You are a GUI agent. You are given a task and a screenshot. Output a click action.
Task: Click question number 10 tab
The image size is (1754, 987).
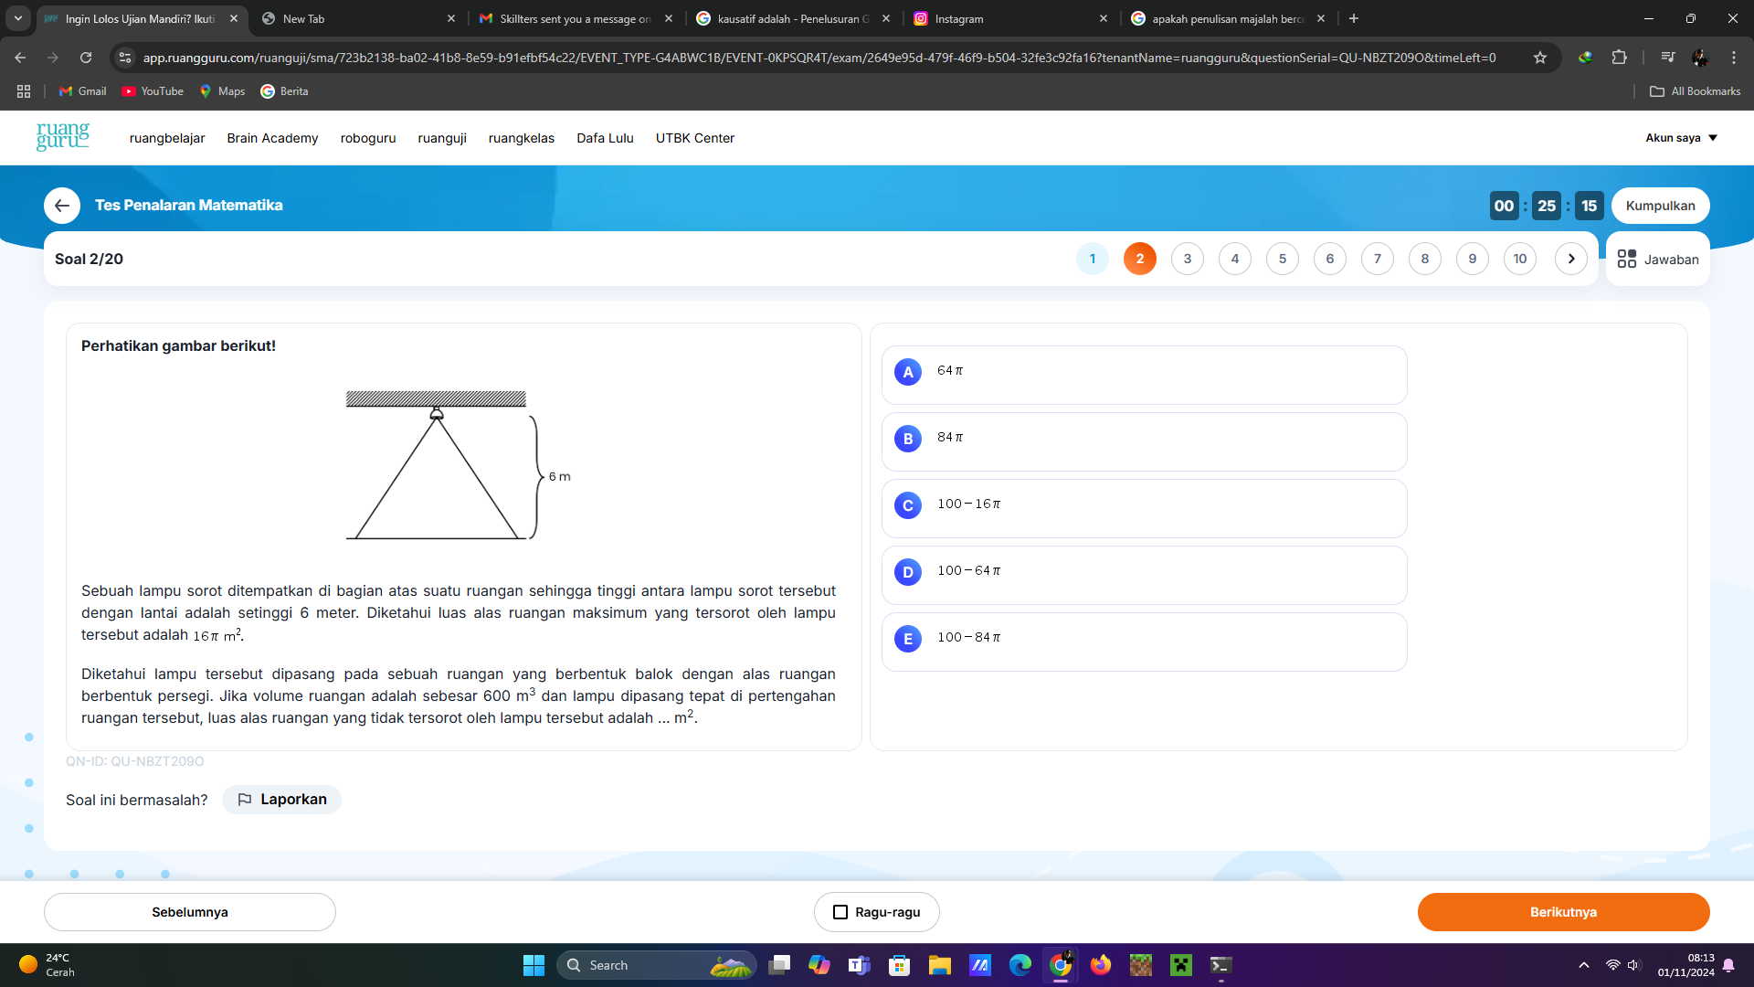click(x=1519, y=258)
